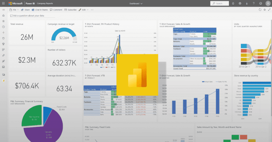Screen dimensions: 272x142
Task: Go to Home in the sidebar
Action: 3,16
